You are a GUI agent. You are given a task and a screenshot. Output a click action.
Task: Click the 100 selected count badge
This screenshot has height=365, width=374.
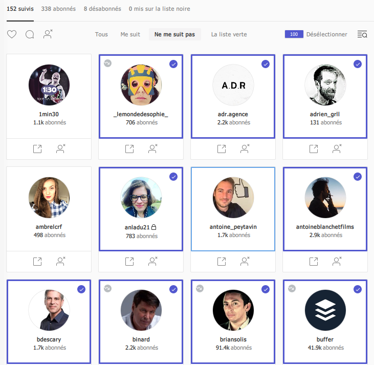pos(294,34)
